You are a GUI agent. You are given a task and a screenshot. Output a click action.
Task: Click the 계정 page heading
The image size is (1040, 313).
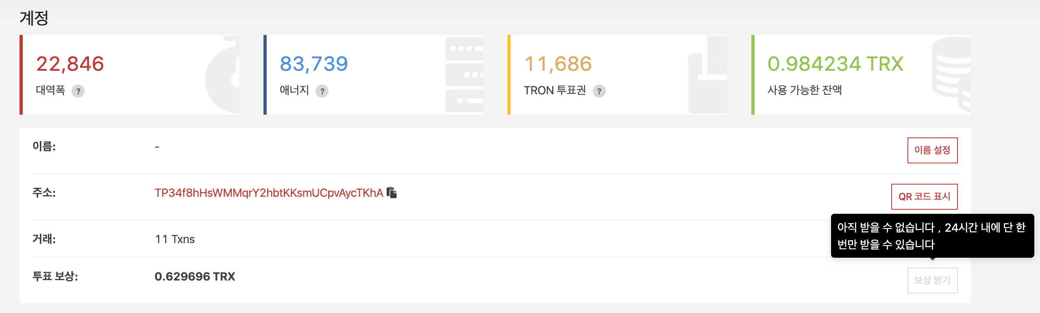[x=34, y=18]
